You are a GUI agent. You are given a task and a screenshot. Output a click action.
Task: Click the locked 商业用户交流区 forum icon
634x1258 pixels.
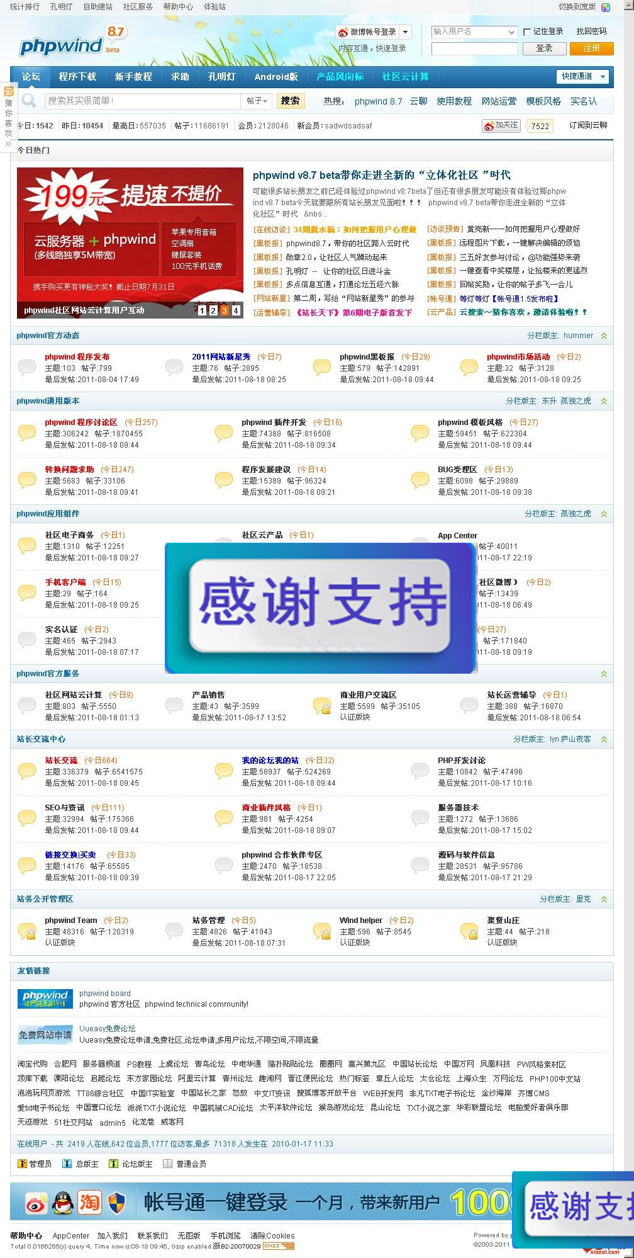(x=322, y=706)
